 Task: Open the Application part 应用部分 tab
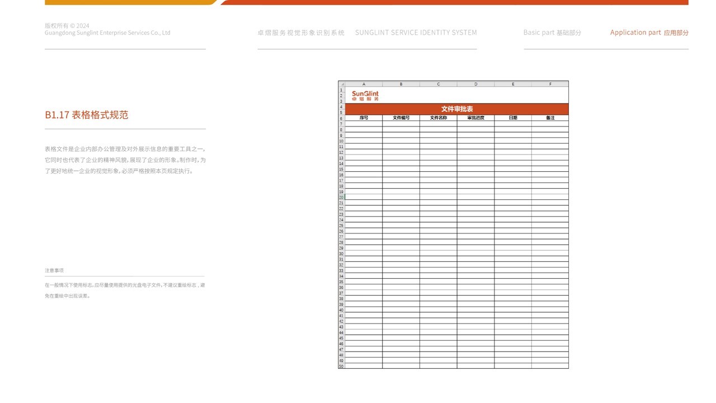point(649,32)
